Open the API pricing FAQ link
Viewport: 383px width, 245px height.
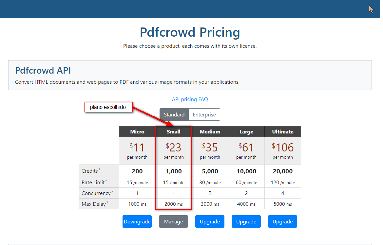point(190,99)
